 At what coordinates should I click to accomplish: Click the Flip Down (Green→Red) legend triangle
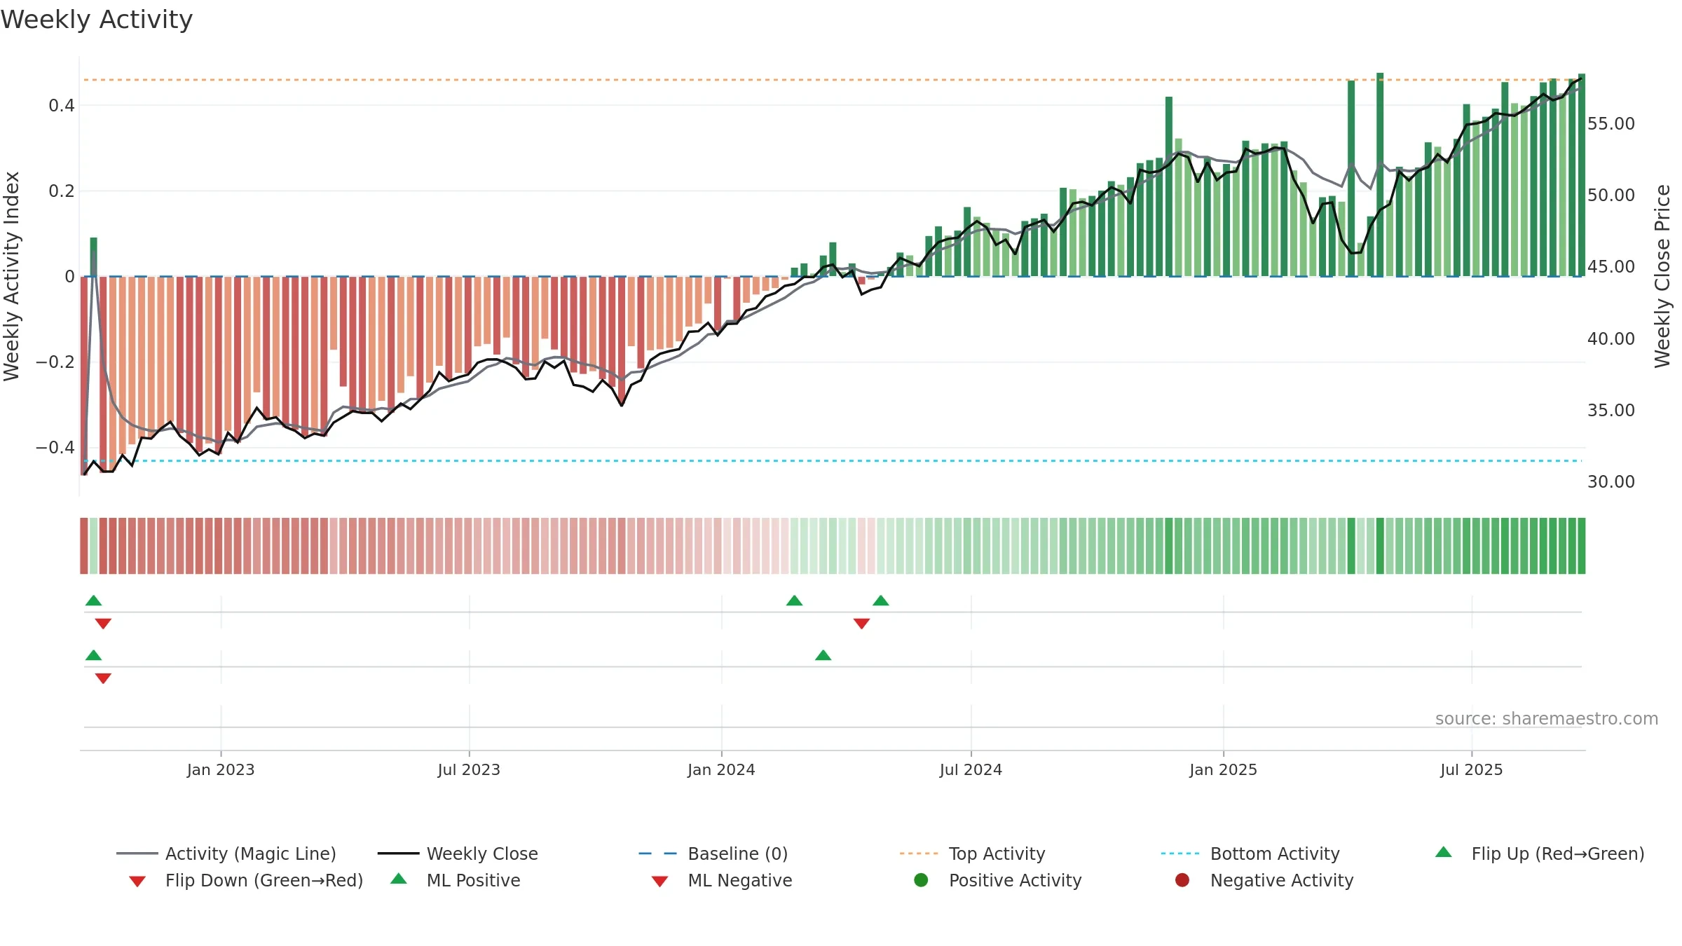[137, 881]
